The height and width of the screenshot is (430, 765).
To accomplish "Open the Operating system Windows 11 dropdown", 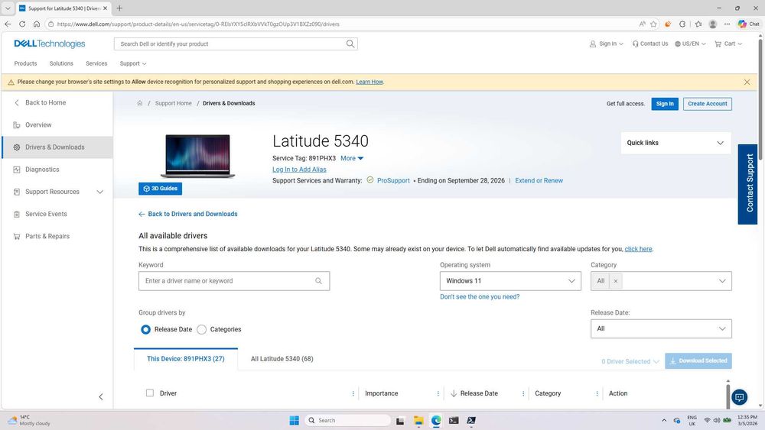I will pos(510,281).
